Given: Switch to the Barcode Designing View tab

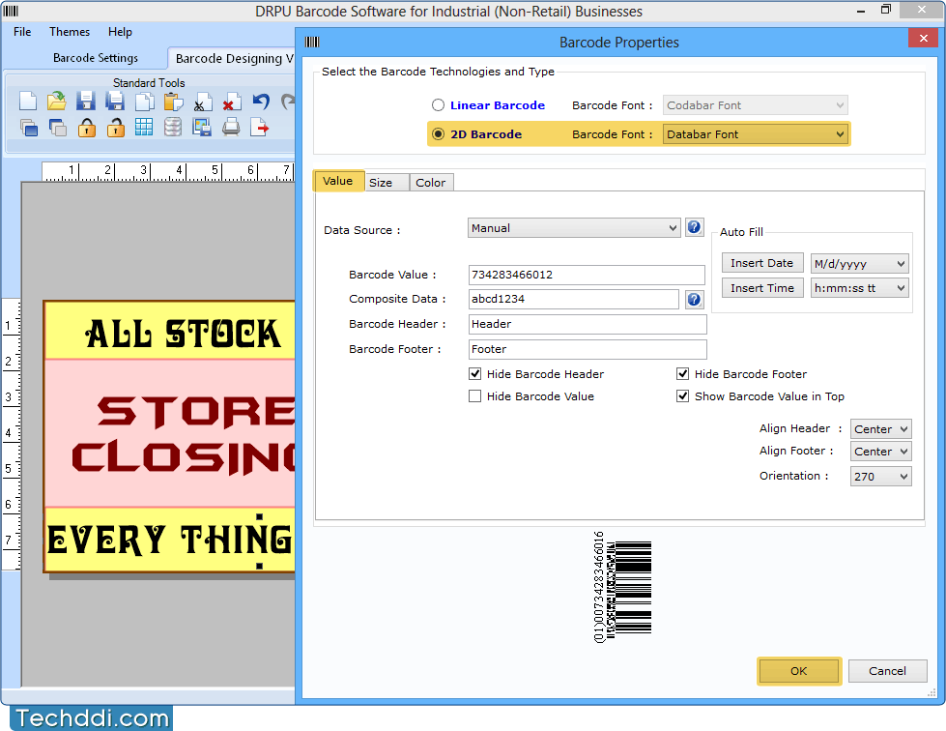Looking at the screenshot, I should pos(232,58).
